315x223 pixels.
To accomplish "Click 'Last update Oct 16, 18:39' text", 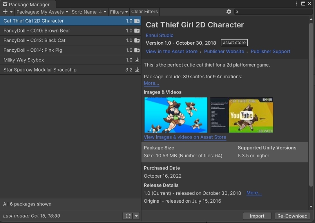I will (x=32, y=216).
